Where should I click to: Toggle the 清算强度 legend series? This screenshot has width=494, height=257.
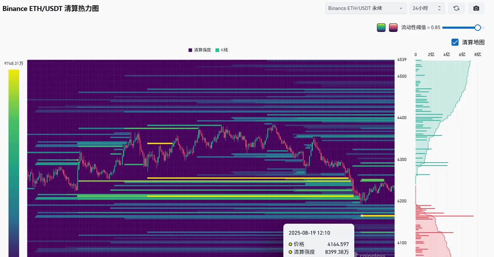[200, 50]
